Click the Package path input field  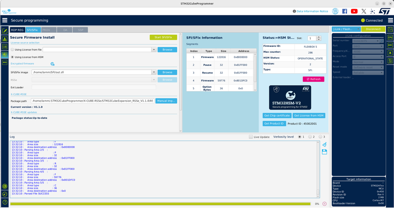point(93,101)
